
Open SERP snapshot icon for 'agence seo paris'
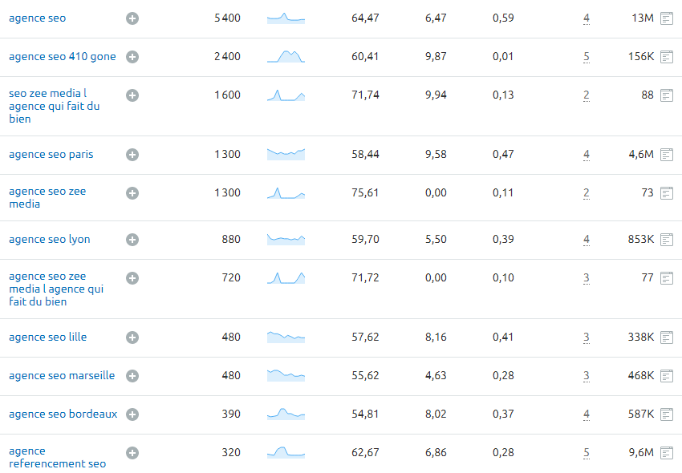666,155
